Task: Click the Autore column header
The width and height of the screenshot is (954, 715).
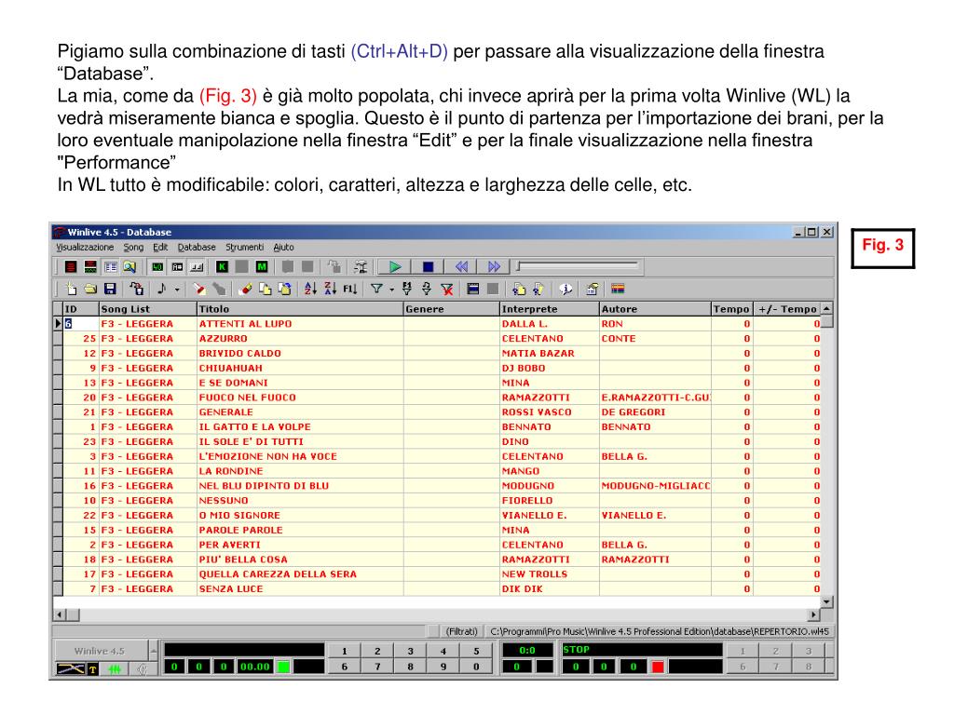Action: pos(655,309)
